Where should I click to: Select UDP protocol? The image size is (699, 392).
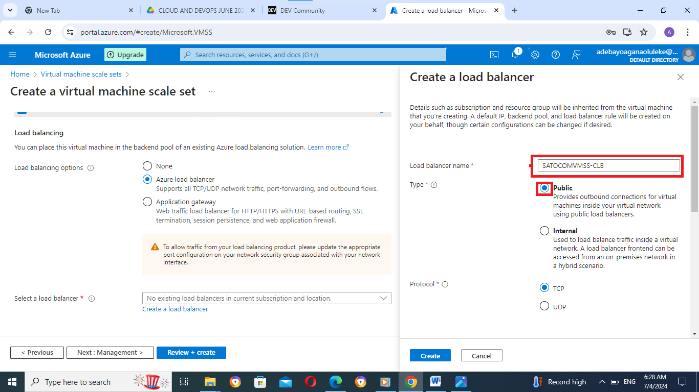544,306
